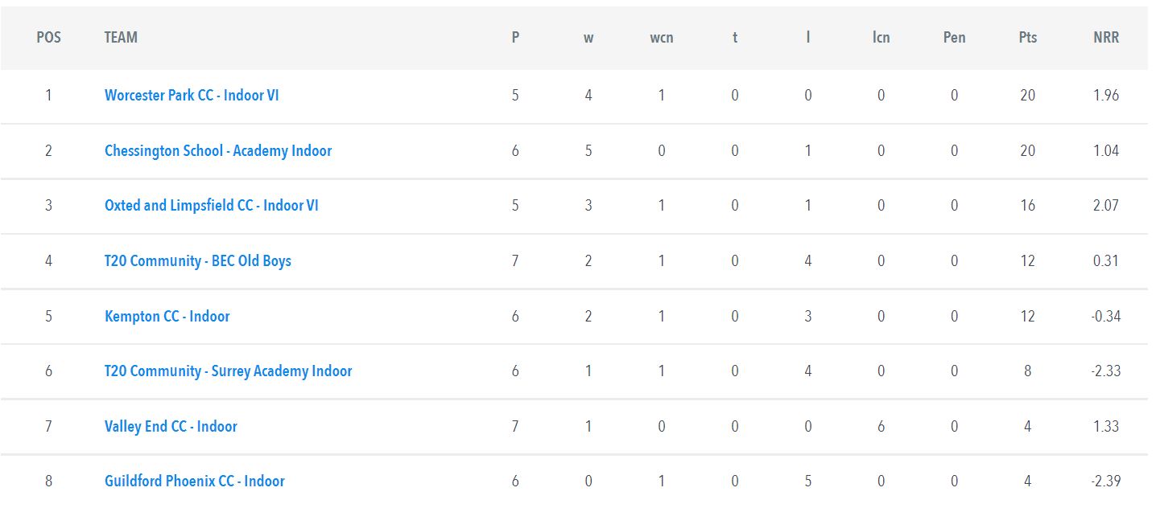Click Valley End's lcn value 6
The image size is (1156, 508).
[881, 426]
